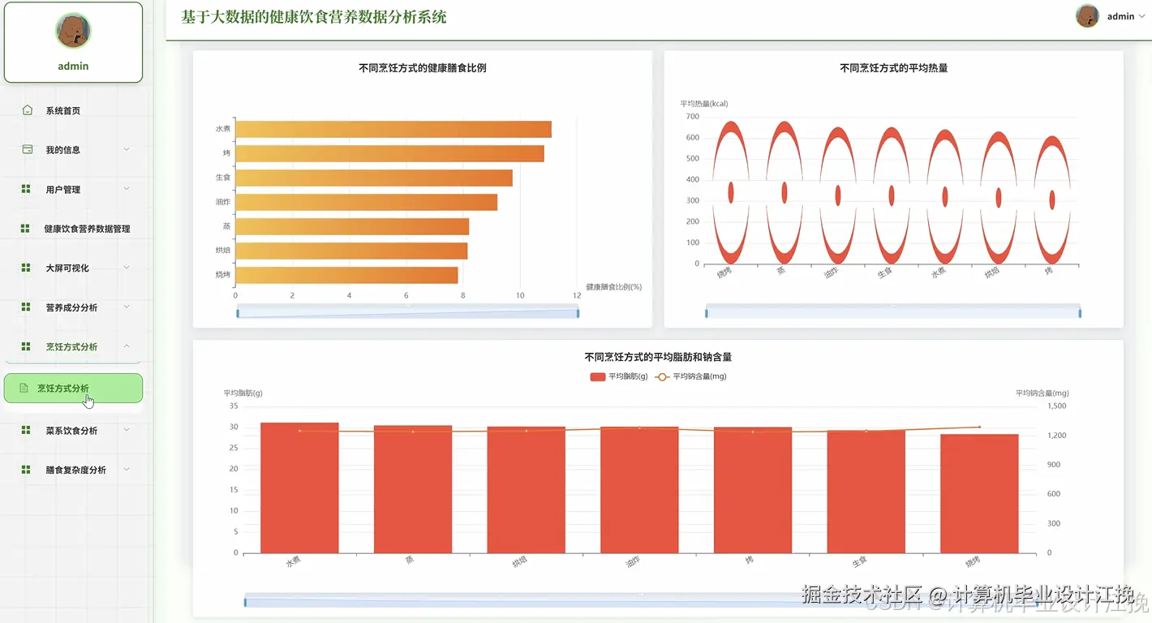Click the grid icon beside 膳食复杂度分析
This screenshot has width=1152, height=623.
pos(26,470)
